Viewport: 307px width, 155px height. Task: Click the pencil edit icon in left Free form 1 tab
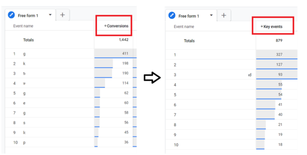tap(11, 15)
